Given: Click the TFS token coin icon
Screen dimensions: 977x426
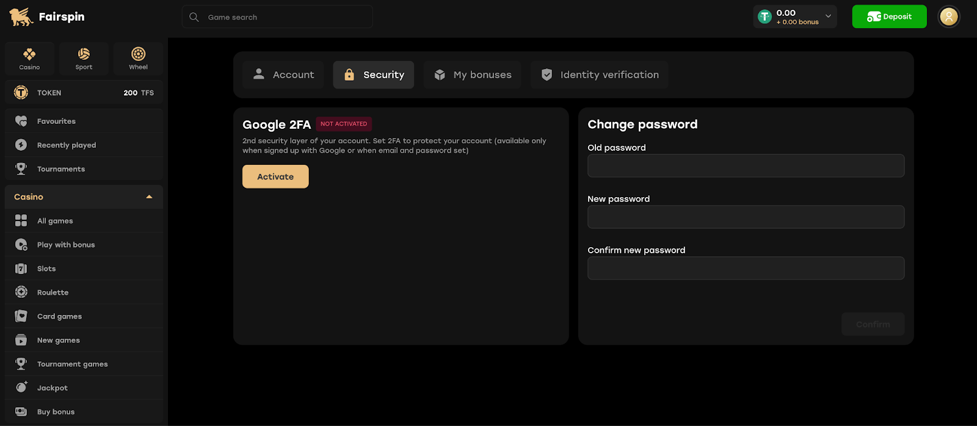Looking at the screenshot, I should point(21,93).
